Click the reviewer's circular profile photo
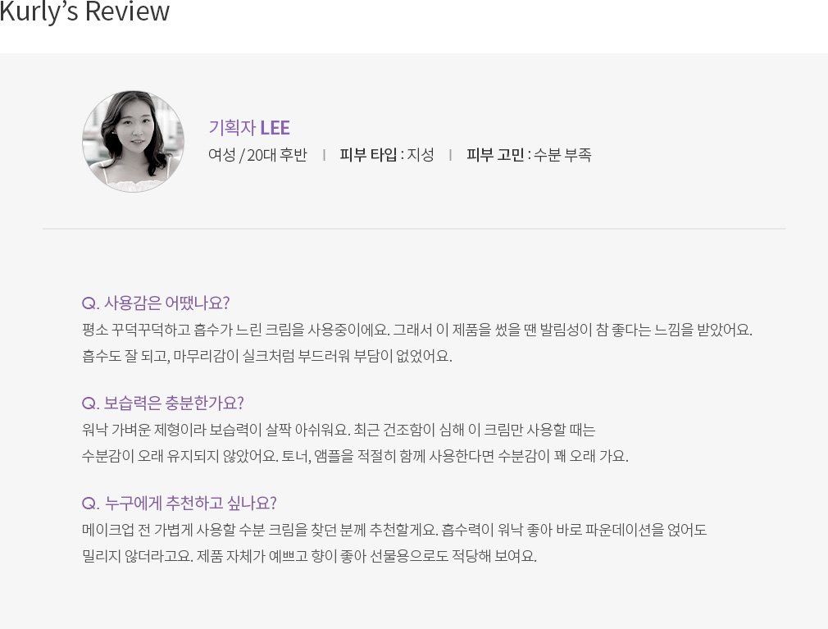The width and height of the screenshot is (828, 629). tap(133, 142)
